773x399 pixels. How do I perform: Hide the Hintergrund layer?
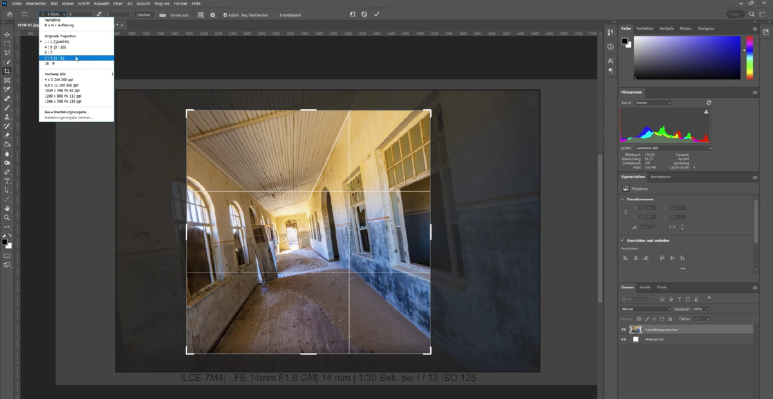point(623,338)
